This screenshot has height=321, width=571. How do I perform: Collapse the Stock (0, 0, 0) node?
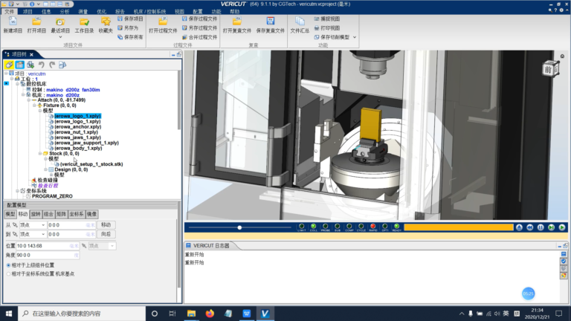40,154
